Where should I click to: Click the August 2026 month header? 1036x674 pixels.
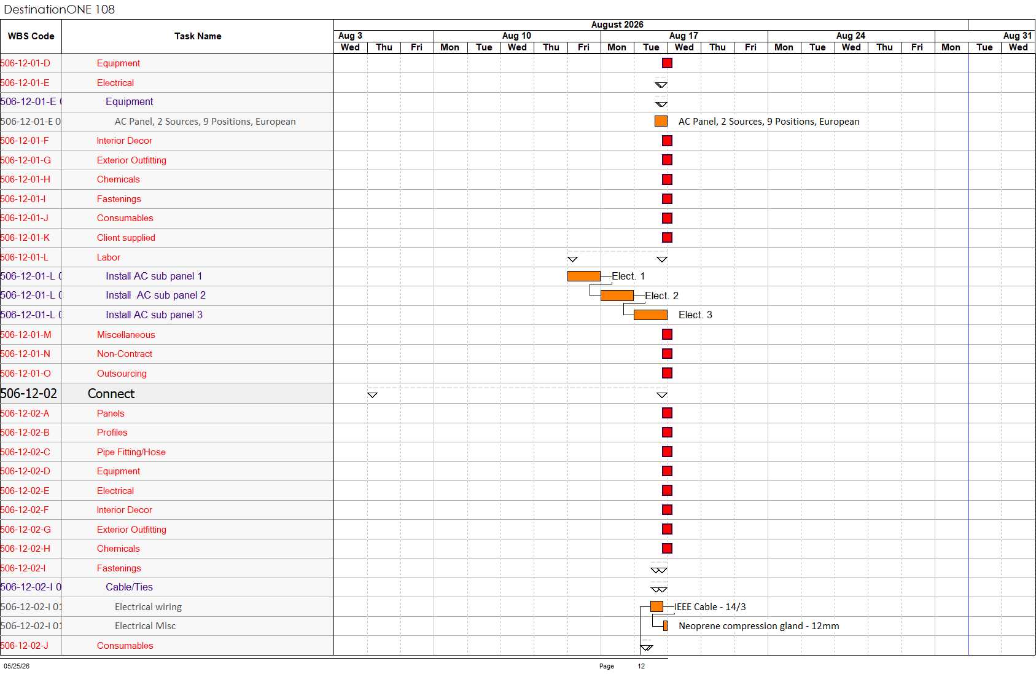[x=617, y=25]
